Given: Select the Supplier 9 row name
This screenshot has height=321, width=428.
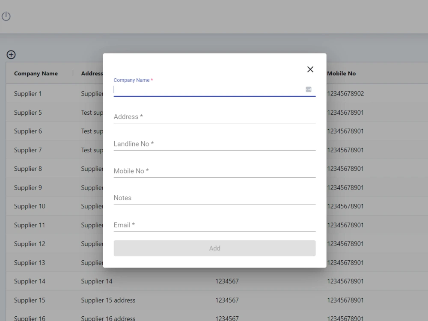Looking at the screenshot, I should (x=28, y=187).
